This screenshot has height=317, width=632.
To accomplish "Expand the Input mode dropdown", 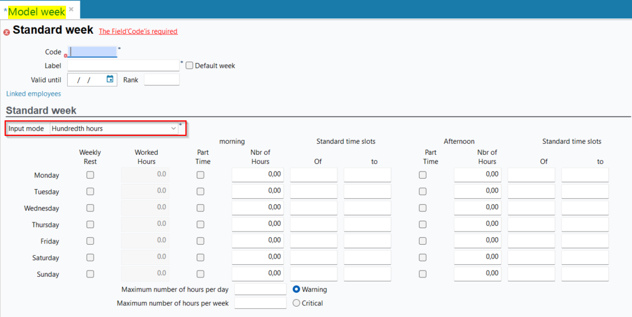I will [x=173, y=129].
